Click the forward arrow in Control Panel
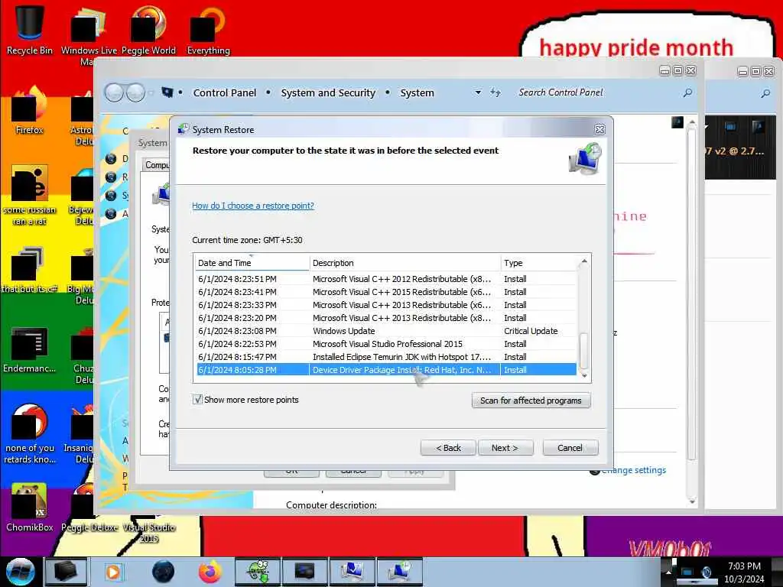Image resolution: width=783 pixels, height=587 pixels. tap(135, 92)
